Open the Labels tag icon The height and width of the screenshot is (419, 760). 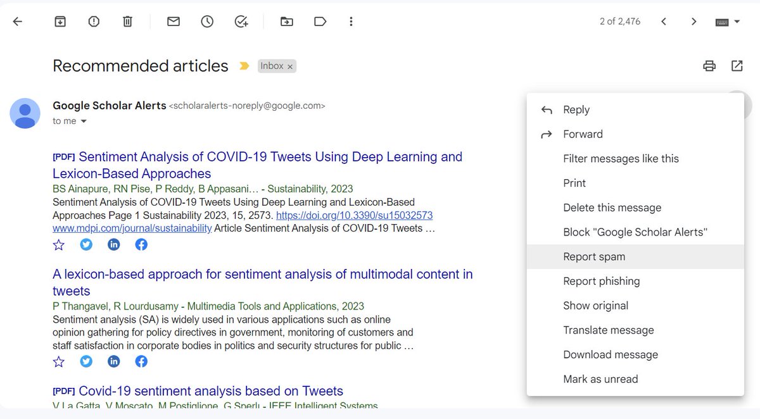click(x=320, y=22)
